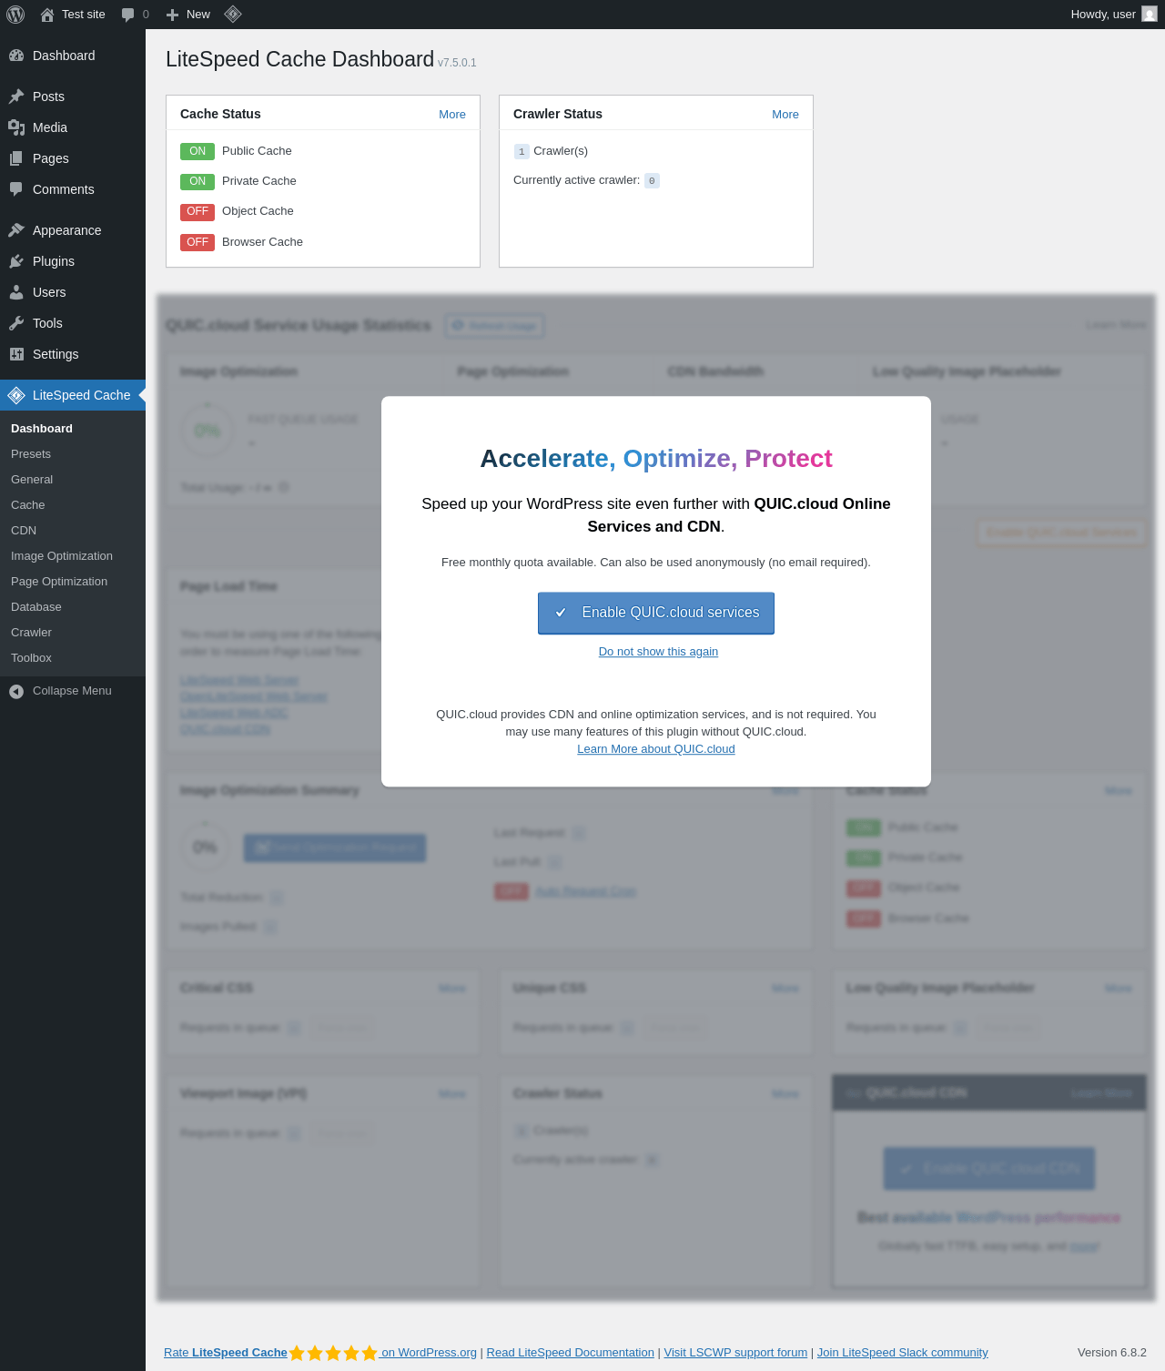Click the Plugins plug icon

16,261
